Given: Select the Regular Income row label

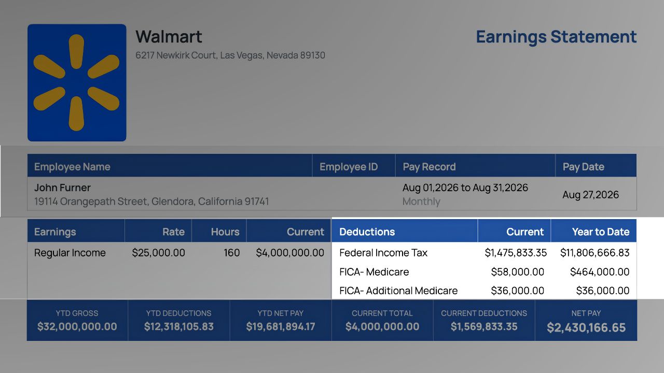Looking at the screenshot, I should (70, 253).
